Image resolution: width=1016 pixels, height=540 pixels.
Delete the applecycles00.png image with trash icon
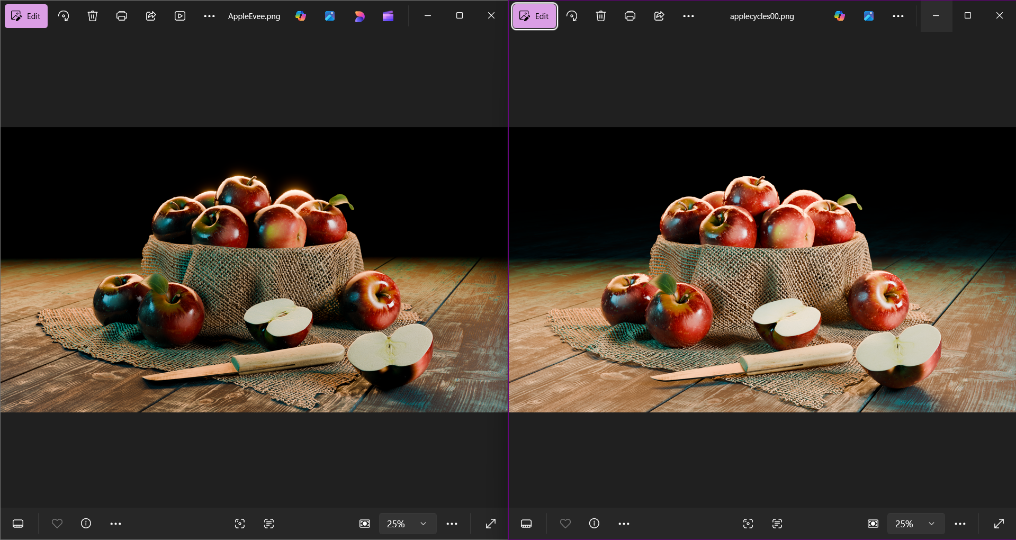tap(600, 16)
